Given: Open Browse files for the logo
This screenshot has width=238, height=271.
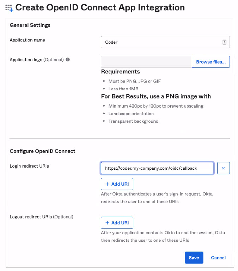Looking at the screenshot, I should pyautogui.click(x=211, y=62).
